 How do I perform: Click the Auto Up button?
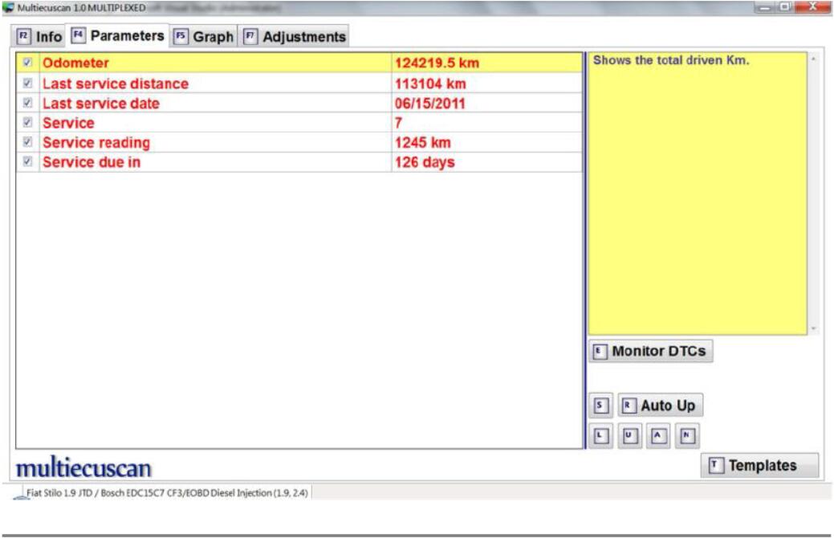(x=660, y=406)
